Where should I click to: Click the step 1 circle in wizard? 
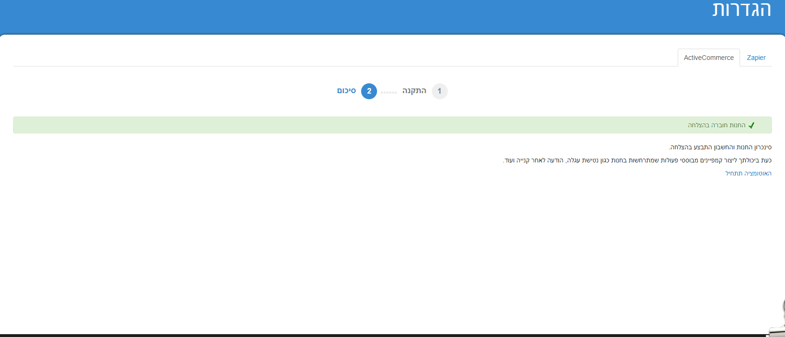point(439,91)
